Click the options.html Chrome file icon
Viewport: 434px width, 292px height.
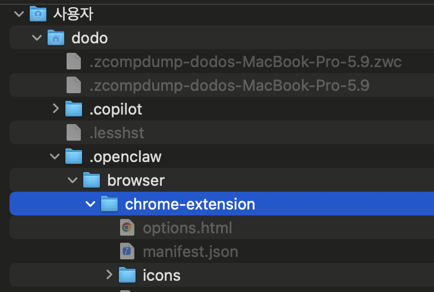[127, 227]
